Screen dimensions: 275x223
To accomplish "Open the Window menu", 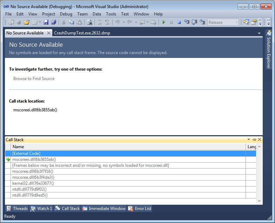I will 141,14.
